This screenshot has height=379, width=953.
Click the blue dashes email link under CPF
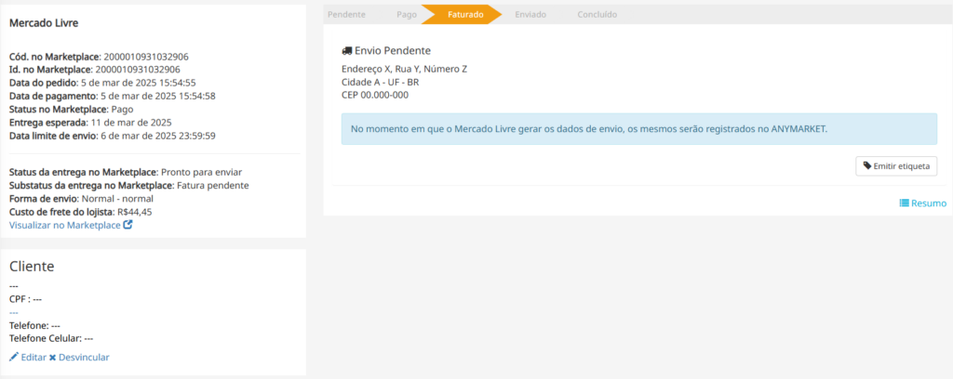pos(13,312)
